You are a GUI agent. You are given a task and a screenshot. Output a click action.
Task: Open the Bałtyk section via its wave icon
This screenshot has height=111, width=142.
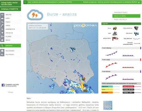(2, 14)
